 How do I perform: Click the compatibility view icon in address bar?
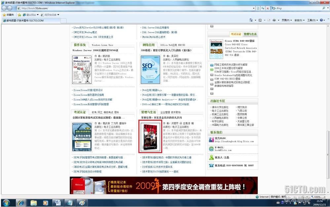[x=258, y=8]
